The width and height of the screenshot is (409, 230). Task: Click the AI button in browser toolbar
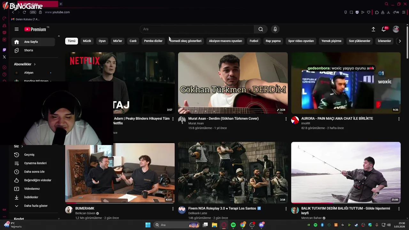tap(396, 12)
